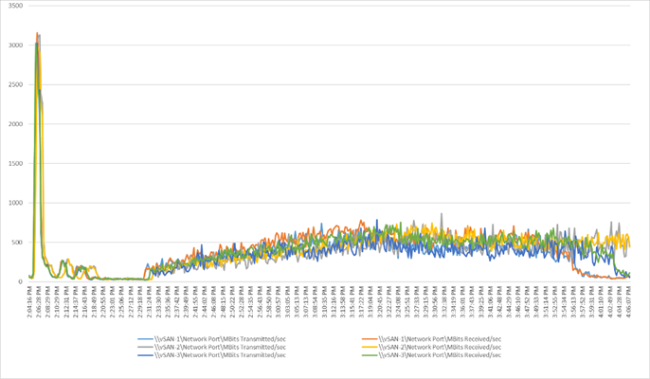Click the 2:44:02 PM time axis label

tap(204, 301)
